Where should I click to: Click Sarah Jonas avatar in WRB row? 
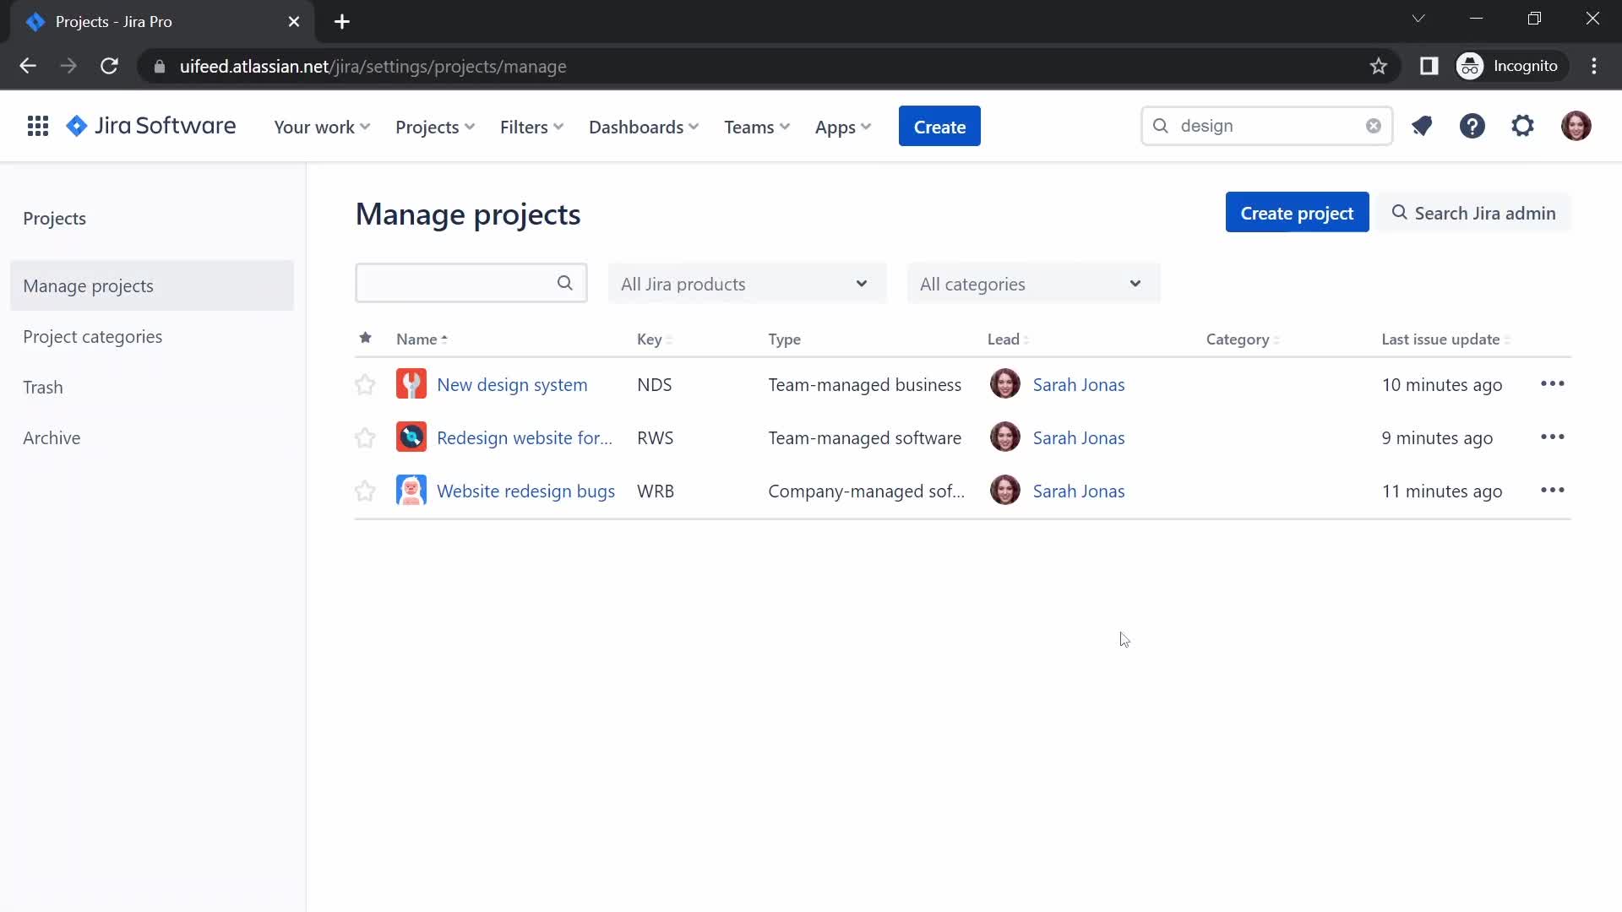[x=1004, y=491]
